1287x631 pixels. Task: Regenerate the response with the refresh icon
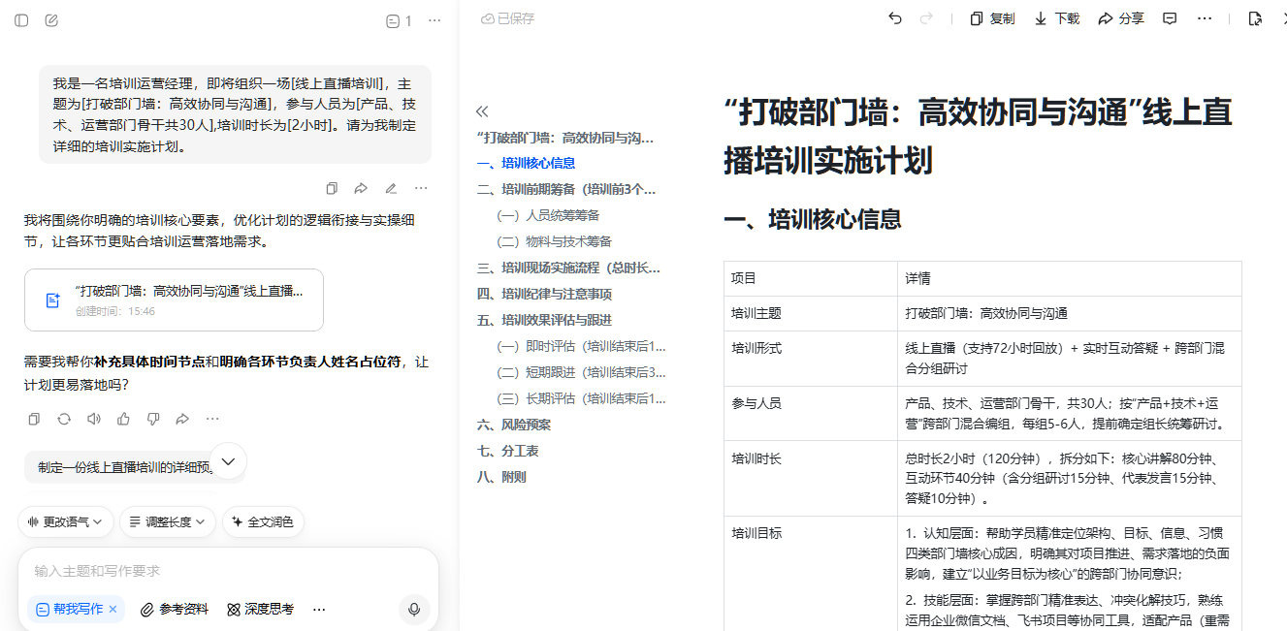click(64, 419)
